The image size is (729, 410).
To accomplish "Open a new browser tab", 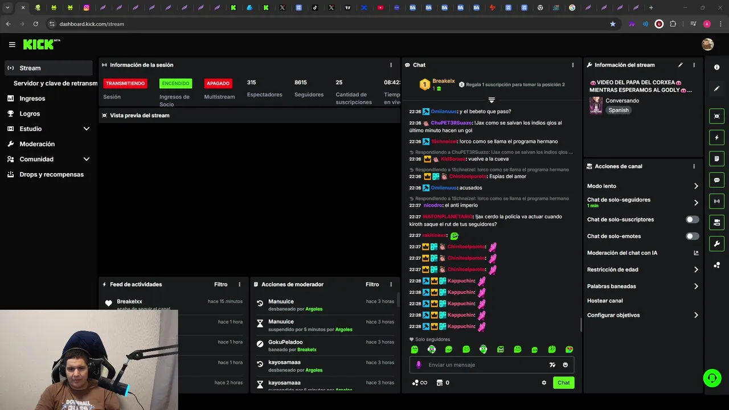I will [x=651, y=8].
